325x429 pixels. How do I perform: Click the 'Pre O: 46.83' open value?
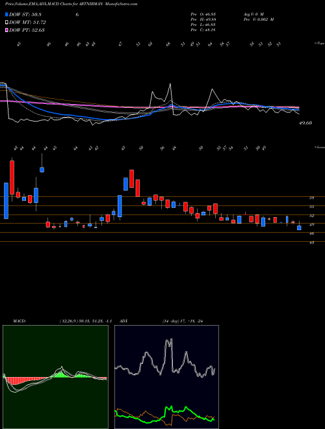tap(203, 14)
